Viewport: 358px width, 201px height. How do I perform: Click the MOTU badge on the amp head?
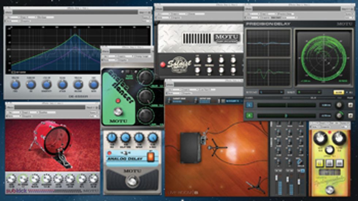(226, 38)
